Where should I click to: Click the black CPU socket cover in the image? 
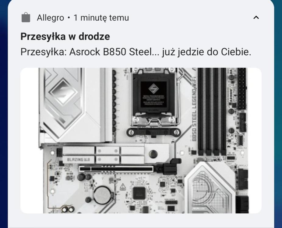pyautogui.click(x=153, y=95)
